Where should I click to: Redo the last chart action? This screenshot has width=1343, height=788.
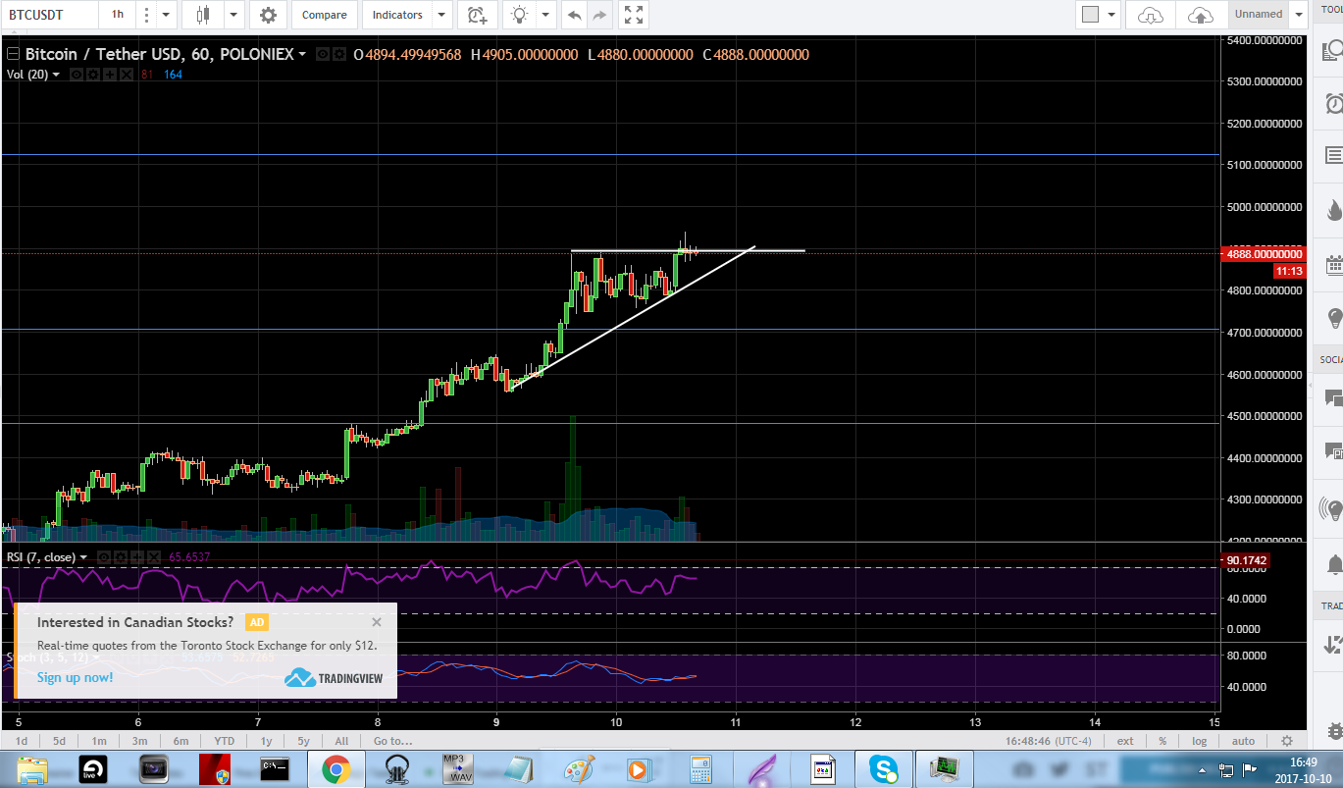tap(599, 15)
